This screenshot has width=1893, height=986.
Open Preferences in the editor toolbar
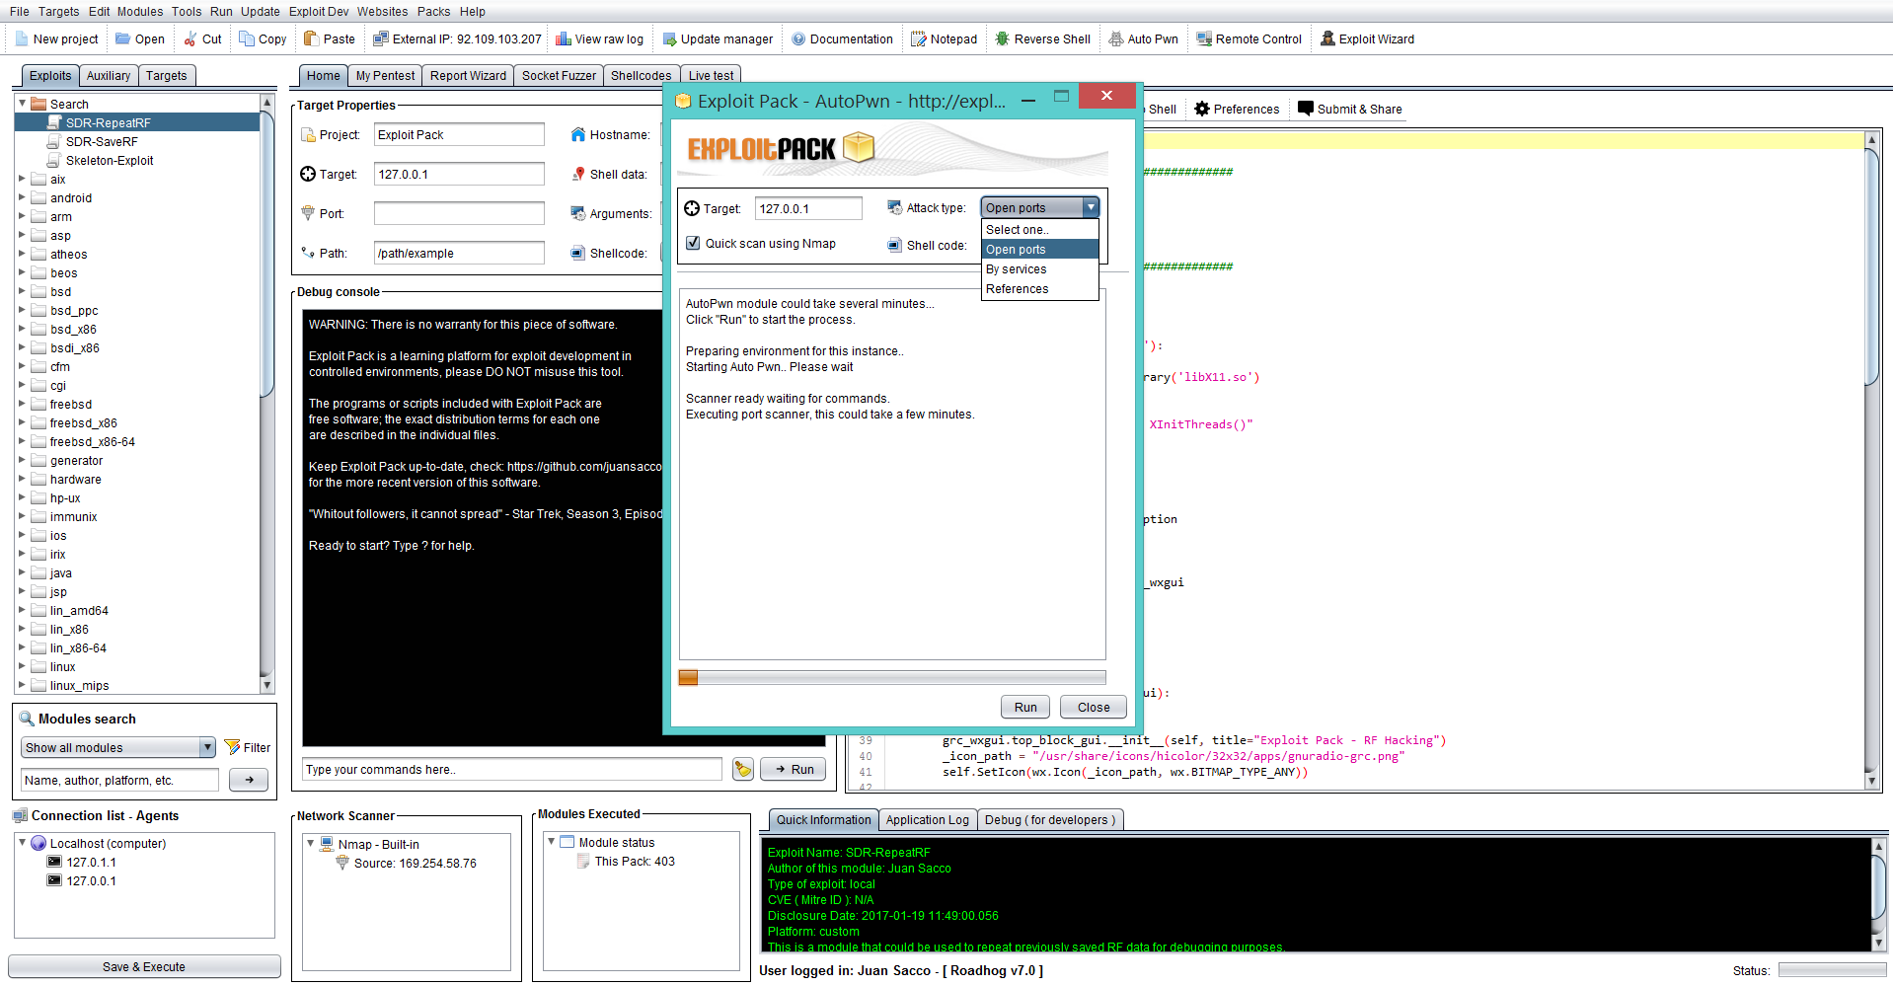1236,110
